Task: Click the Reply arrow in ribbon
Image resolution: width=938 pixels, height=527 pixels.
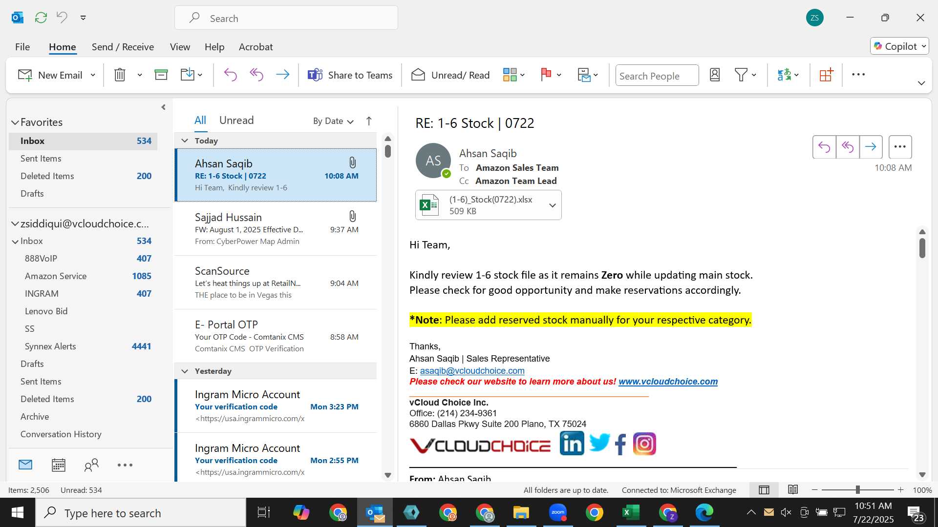Action: (230, 75)
